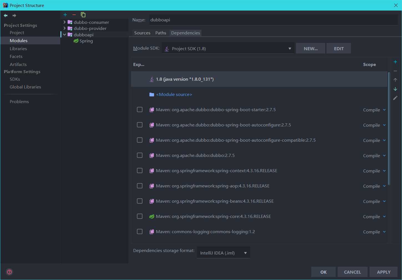Add a dependency with the plus icon

point(395,62)
